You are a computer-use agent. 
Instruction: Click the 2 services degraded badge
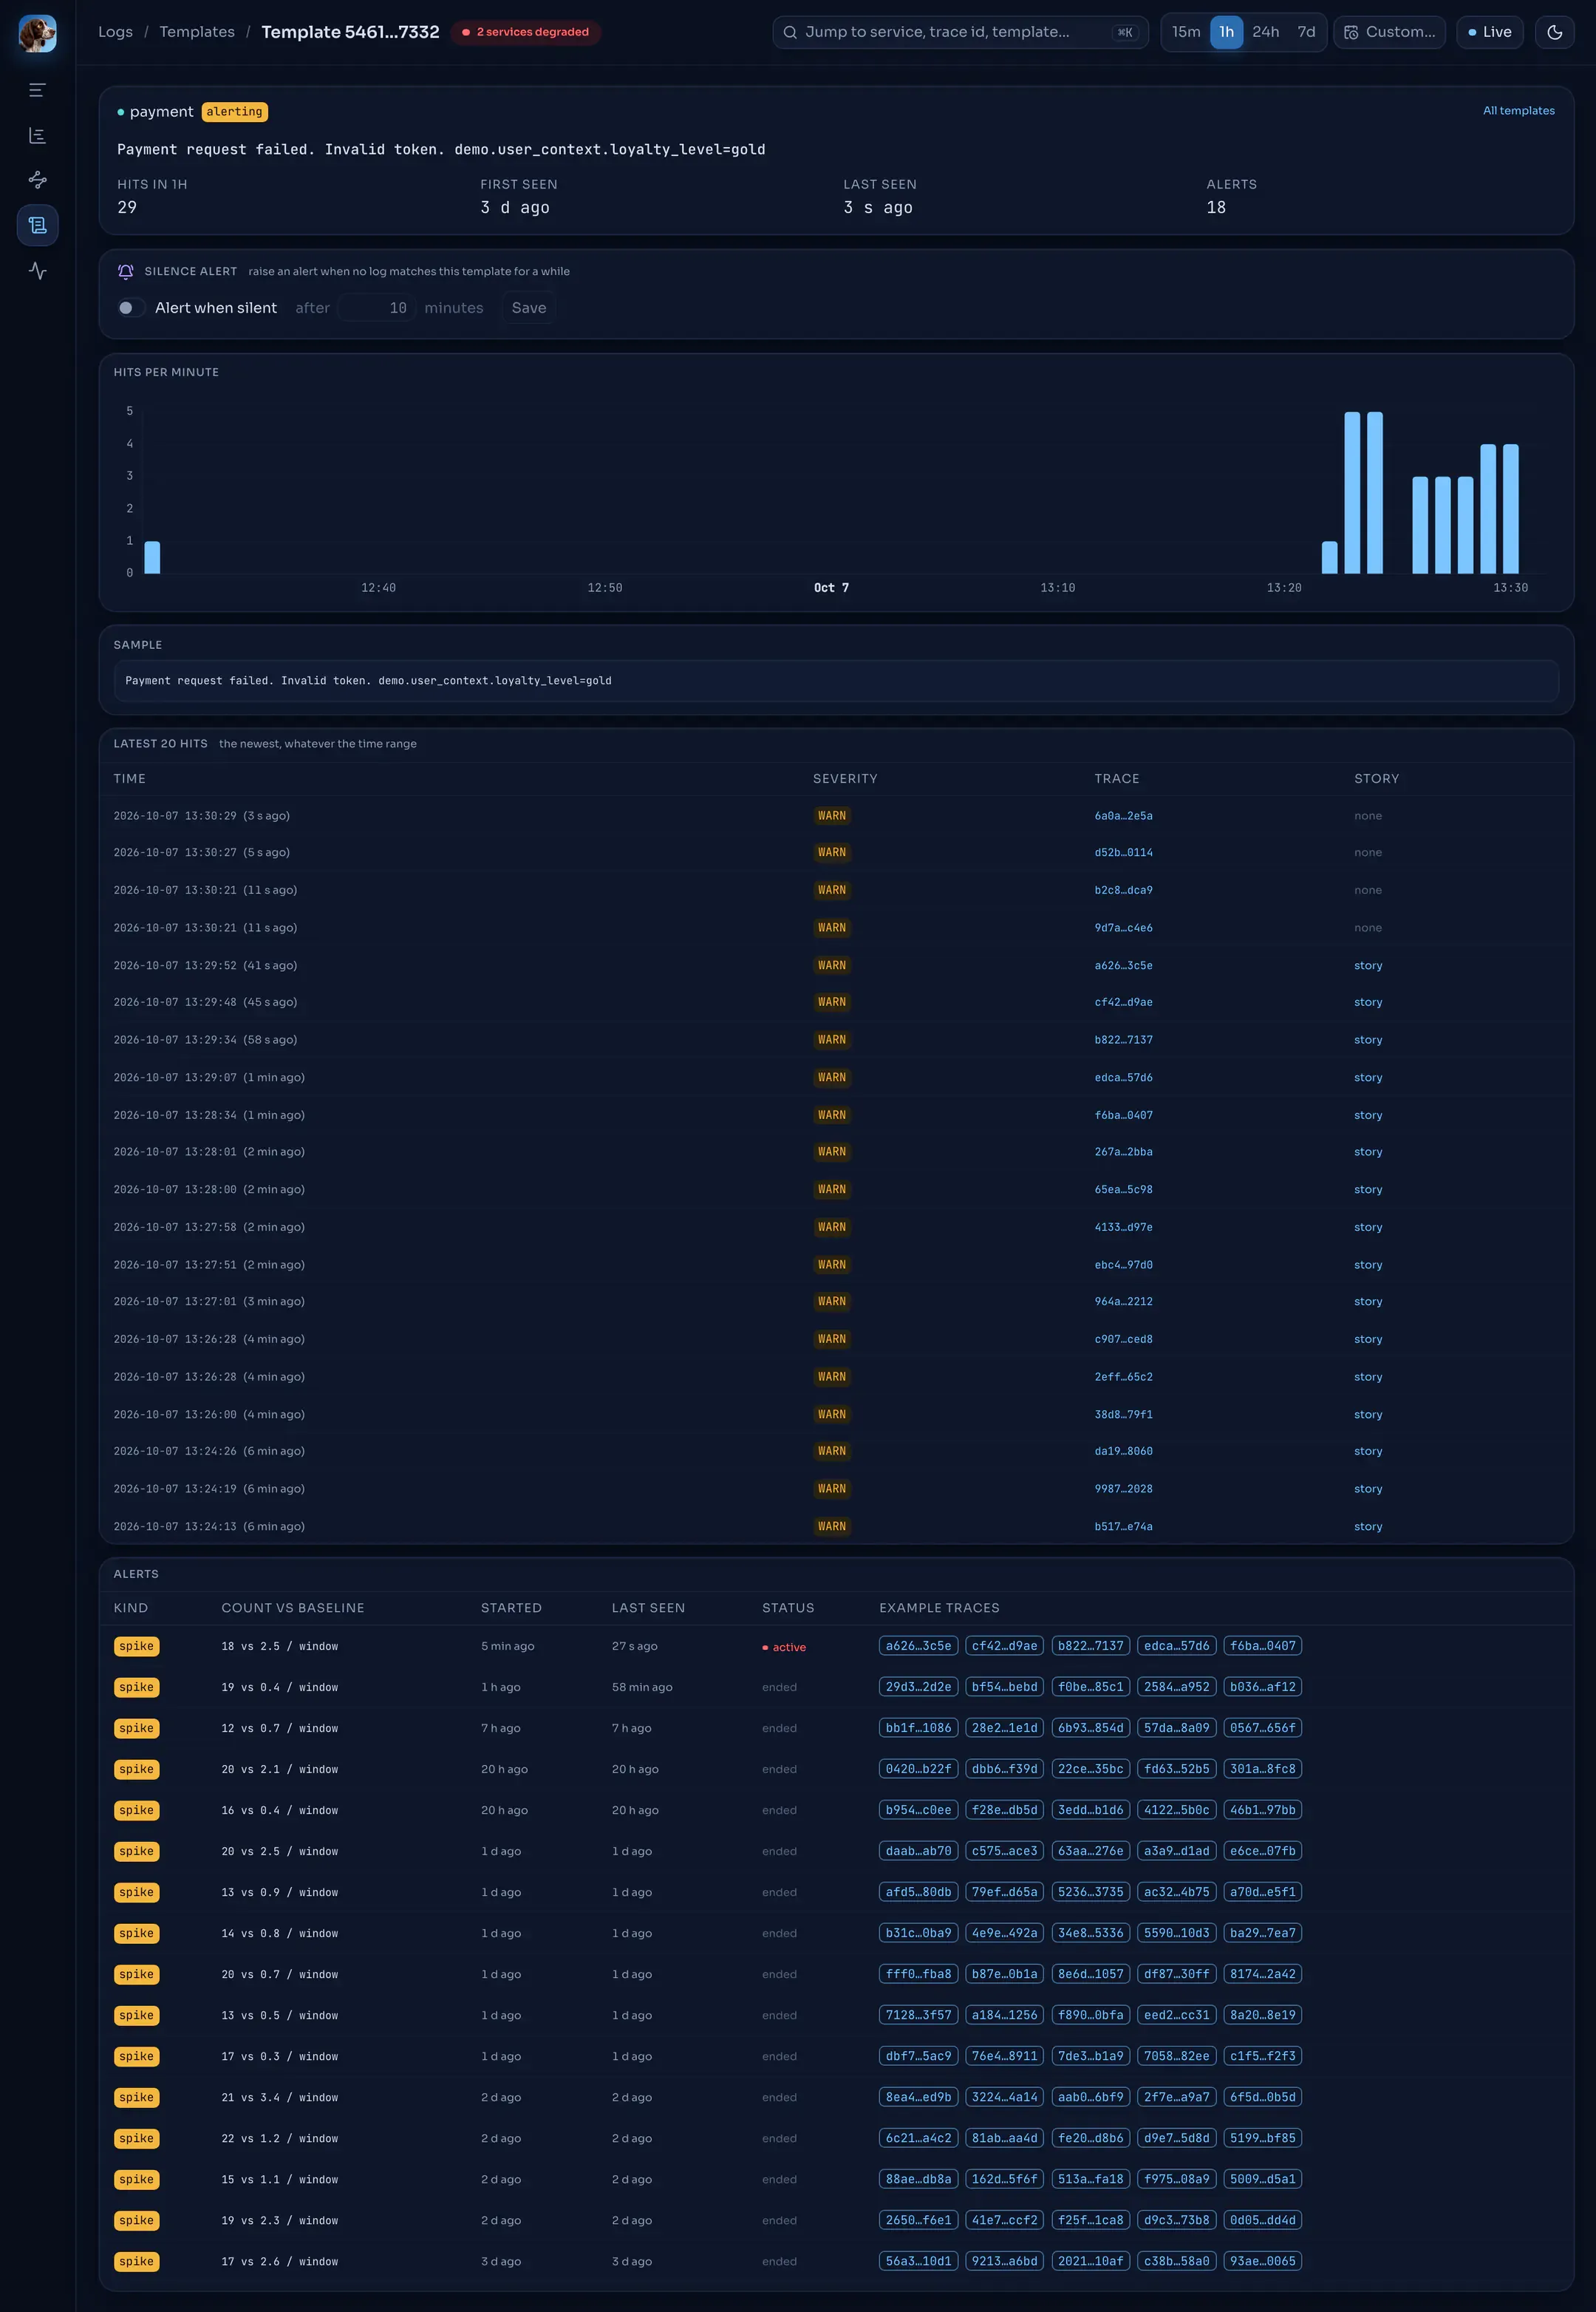click(x=525, y=32)
